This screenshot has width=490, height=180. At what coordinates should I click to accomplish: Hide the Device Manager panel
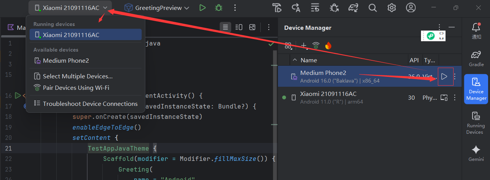point(452,28)
